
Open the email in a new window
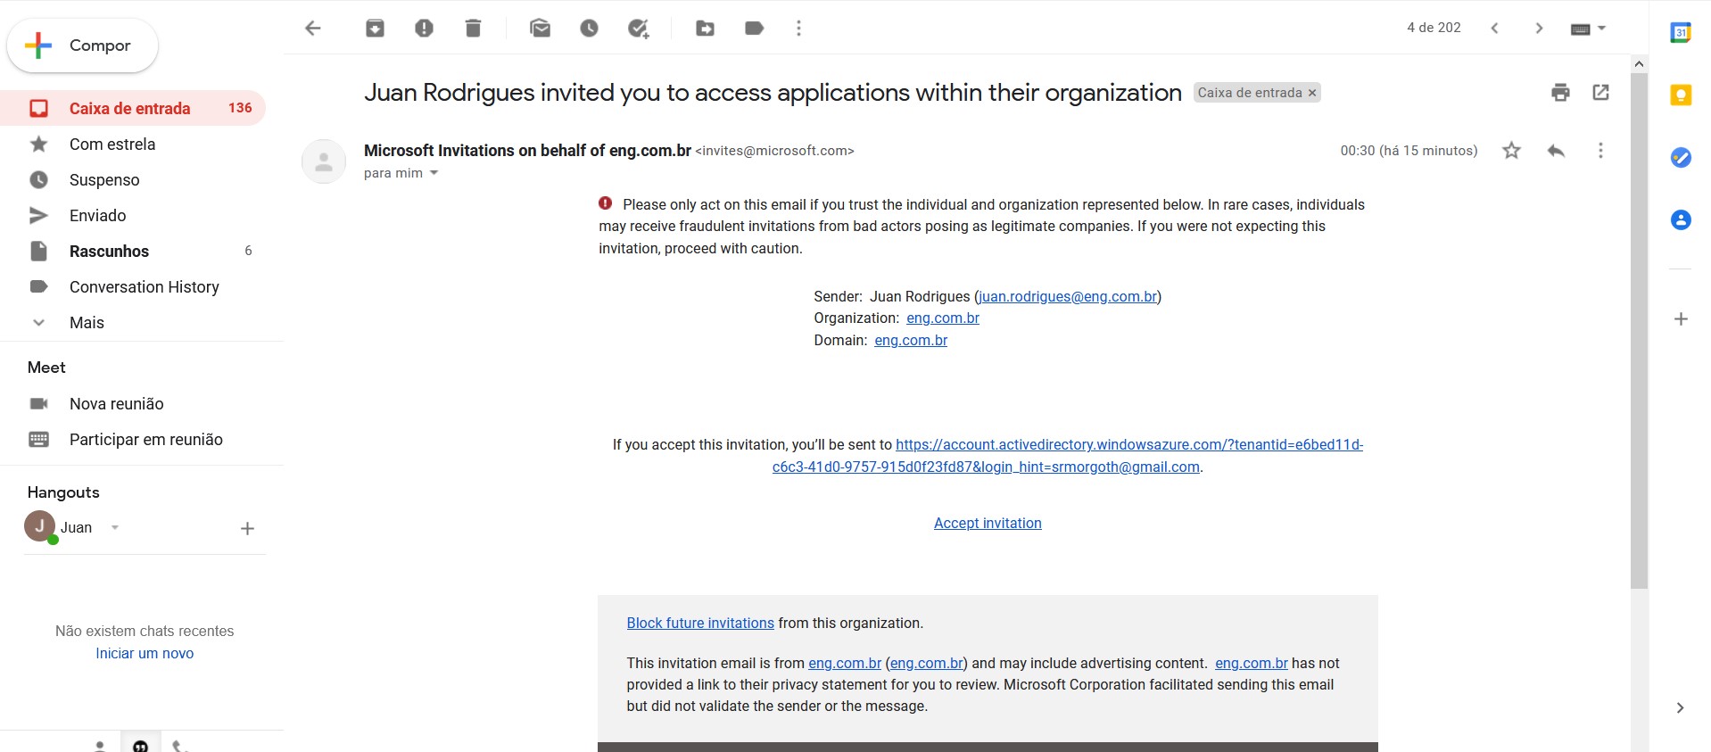(x=1601, y=92)
